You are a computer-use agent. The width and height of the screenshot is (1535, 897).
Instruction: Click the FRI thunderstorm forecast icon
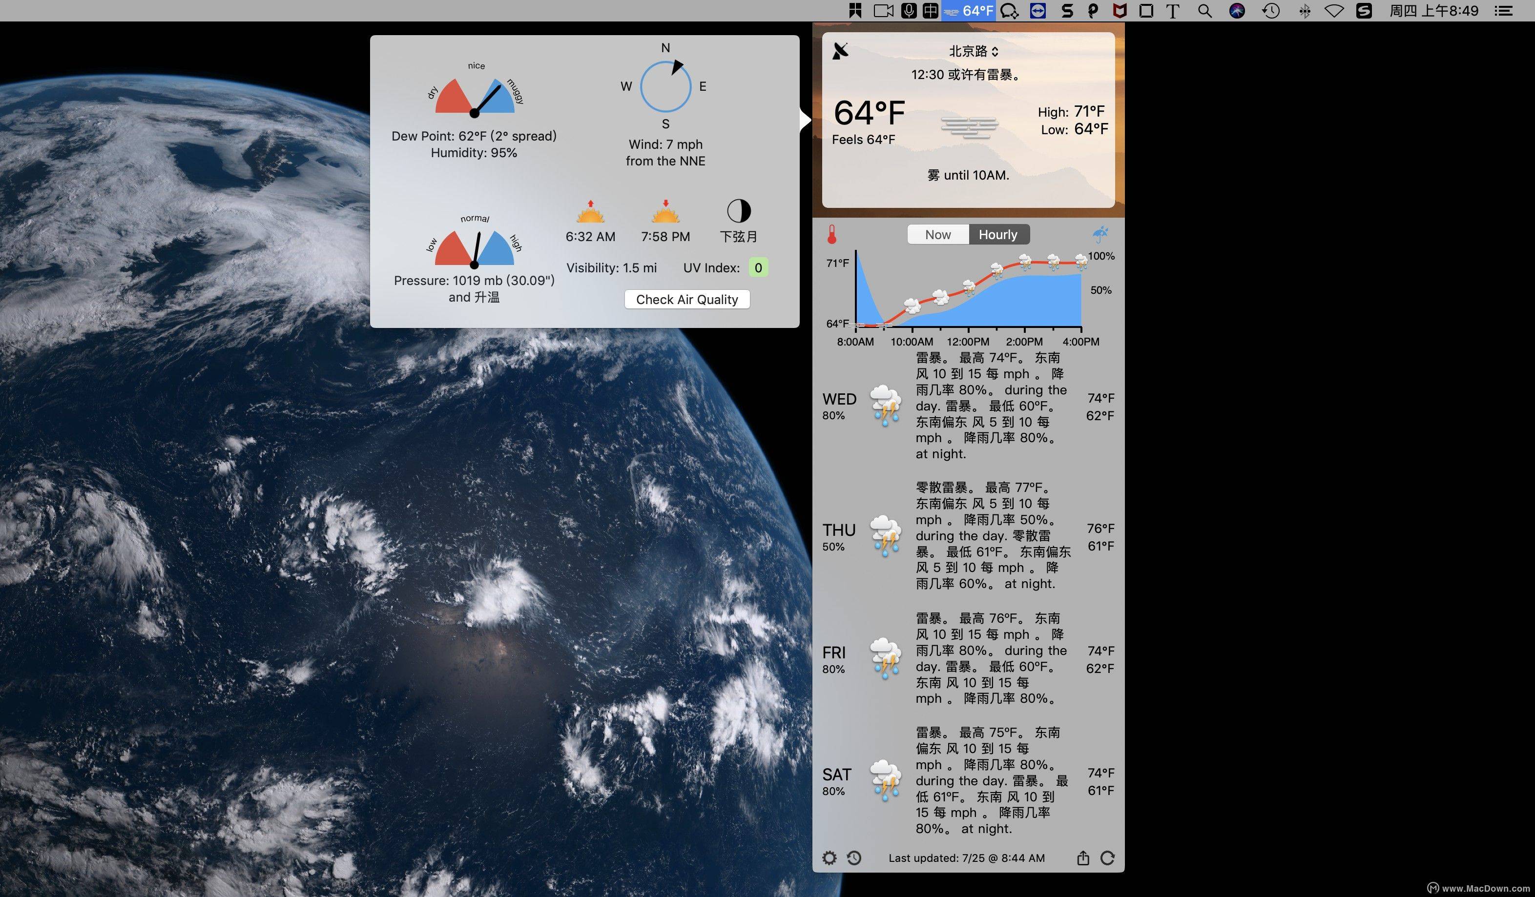coord(885,659)
